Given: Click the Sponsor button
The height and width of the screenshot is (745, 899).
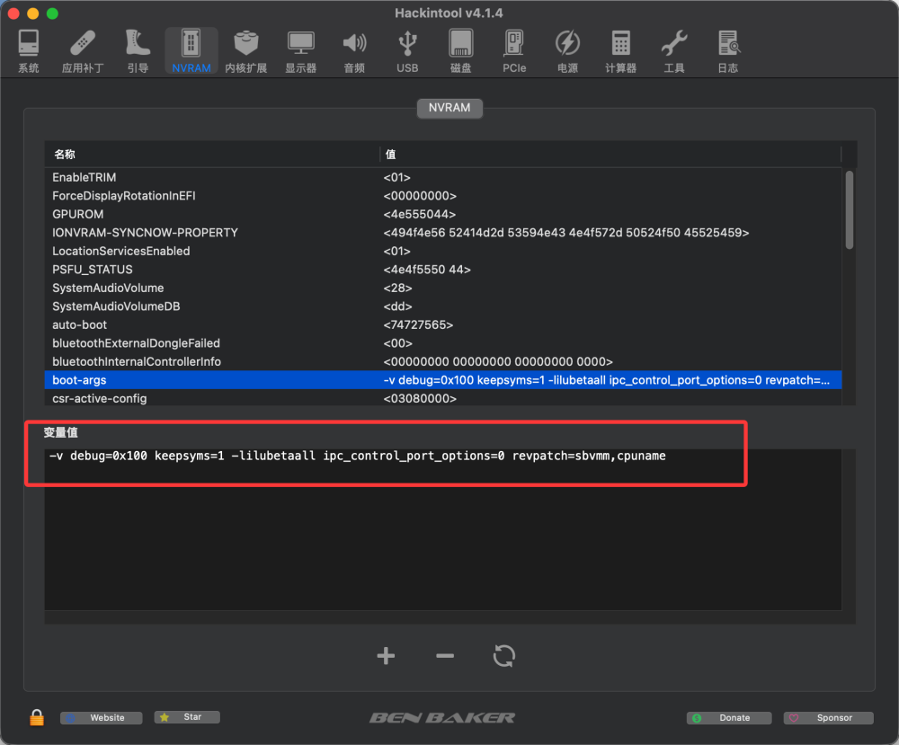Looking at the screenshot, I should tap(829, 717).
